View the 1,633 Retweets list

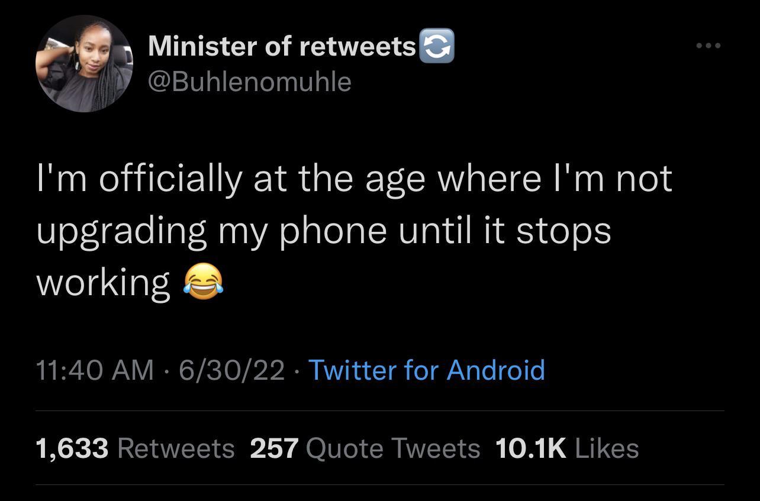pyautogui.click(x=72, y=448)
